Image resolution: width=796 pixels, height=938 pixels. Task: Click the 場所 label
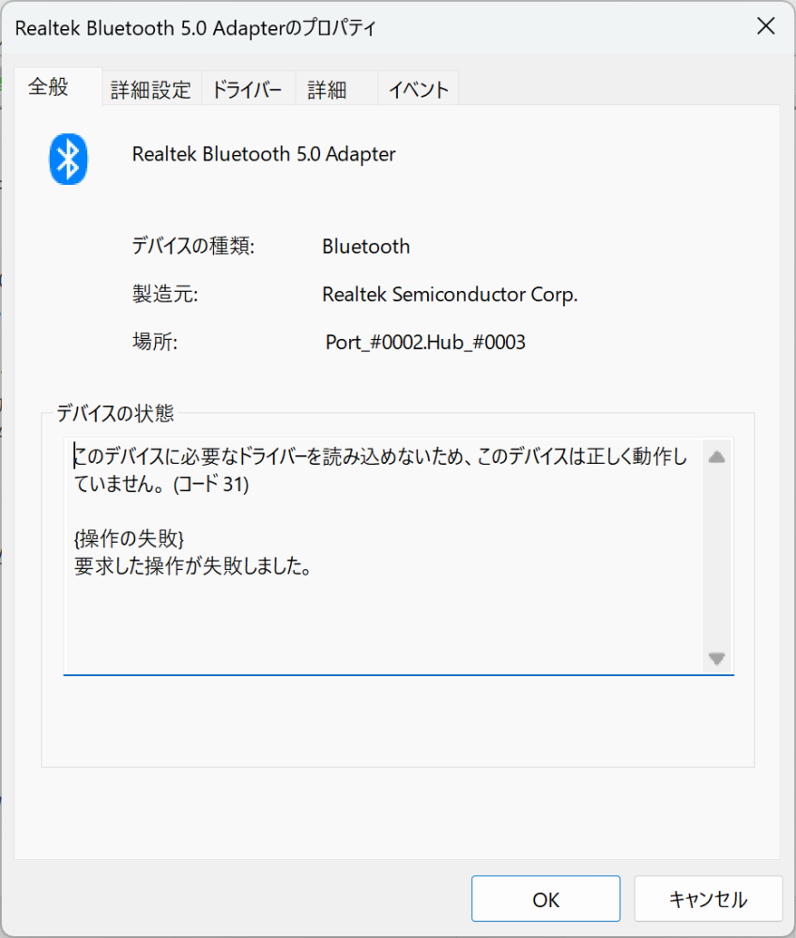pyautogui.click(x=155, y=342)
